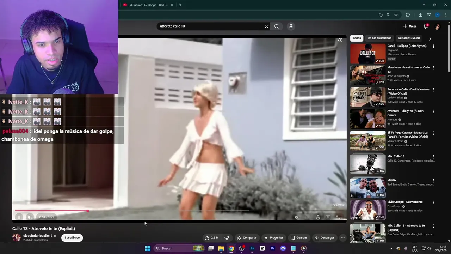Bookmark the page with the star icon
The height and width of the screenshot is (254, 451).
[x=396, y=15]
